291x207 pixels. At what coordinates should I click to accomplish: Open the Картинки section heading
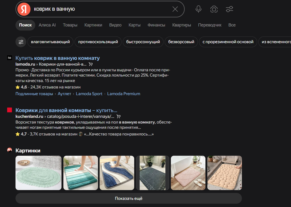(x=28, y=150)
